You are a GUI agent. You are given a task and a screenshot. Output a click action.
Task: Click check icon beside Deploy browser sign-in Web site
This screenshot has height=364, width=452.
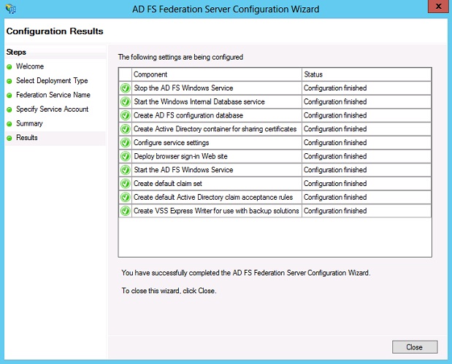[126, 156]
